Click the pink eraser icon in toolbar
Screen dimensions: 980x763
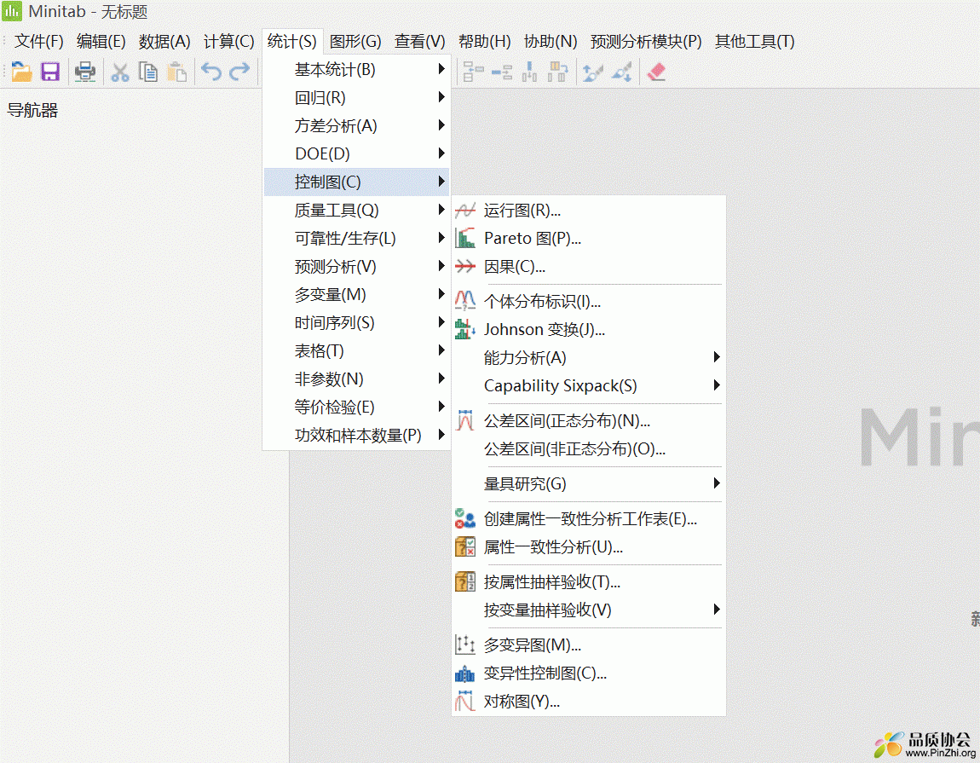pyautogui.click(x=656, y=72)
